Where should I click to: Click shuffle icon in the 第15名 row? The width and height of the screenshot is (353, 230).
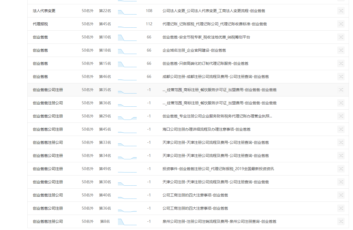click(341, 63)
